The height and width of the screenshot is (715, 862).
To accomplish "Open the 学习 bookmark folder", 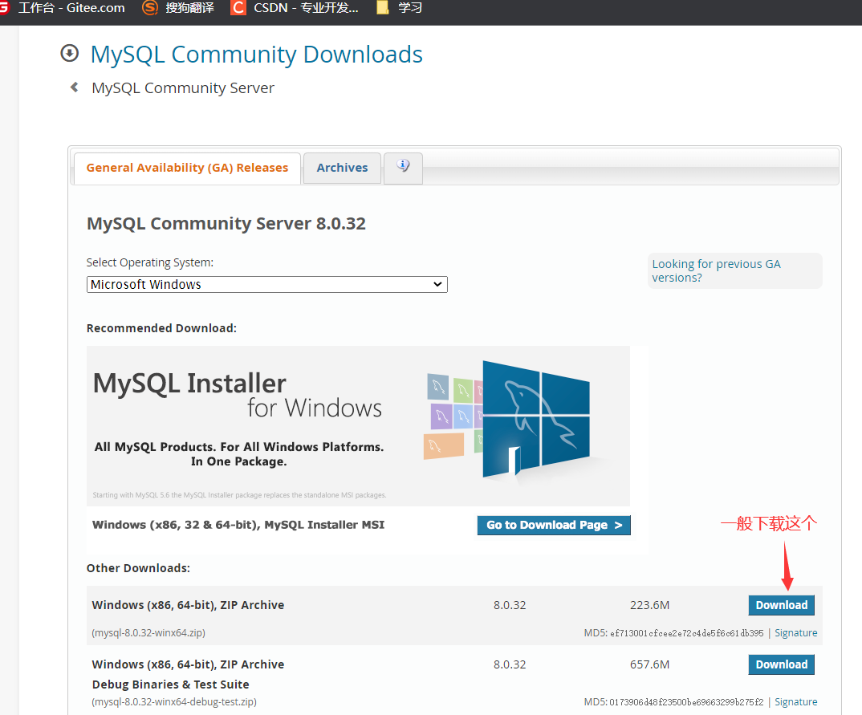I will (x=401, y=8).
